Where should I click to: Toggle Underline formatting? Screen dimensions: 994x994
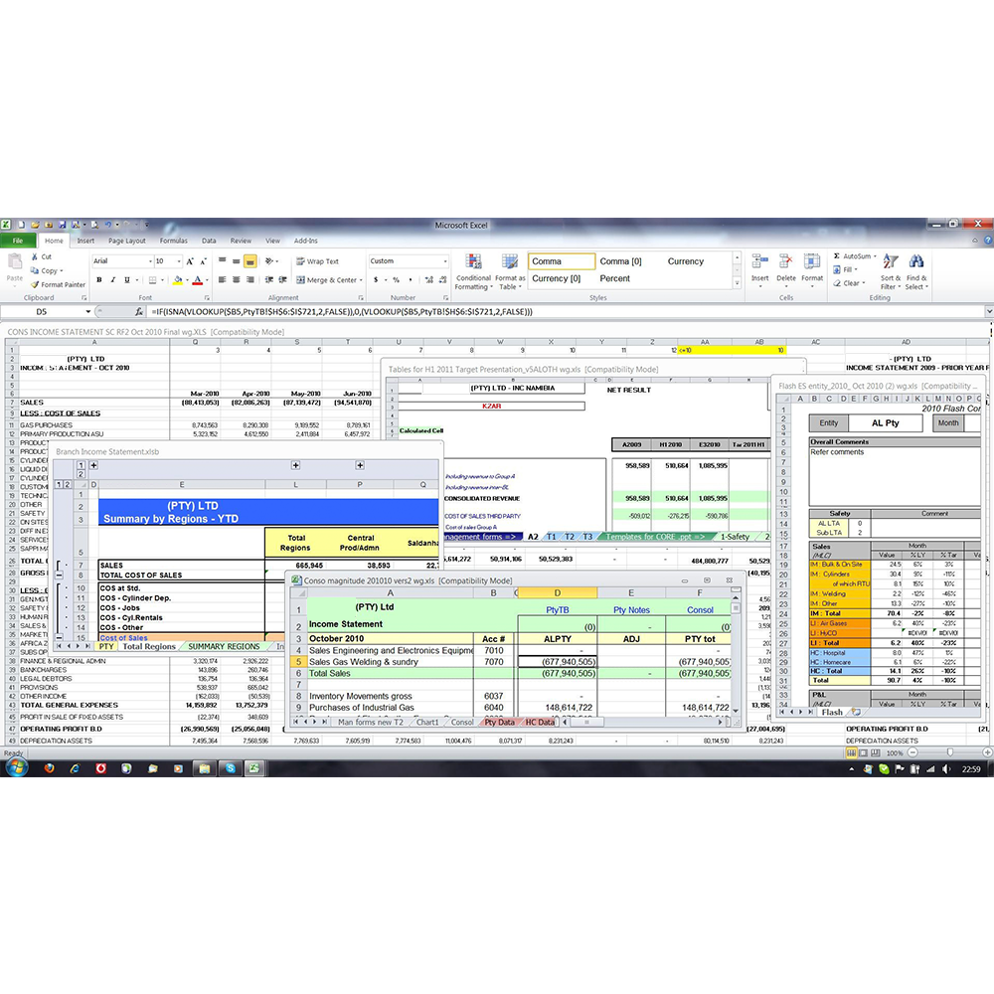click(x=127, y=279)
